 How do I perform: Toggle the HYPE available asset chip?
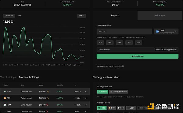(102, 108)
